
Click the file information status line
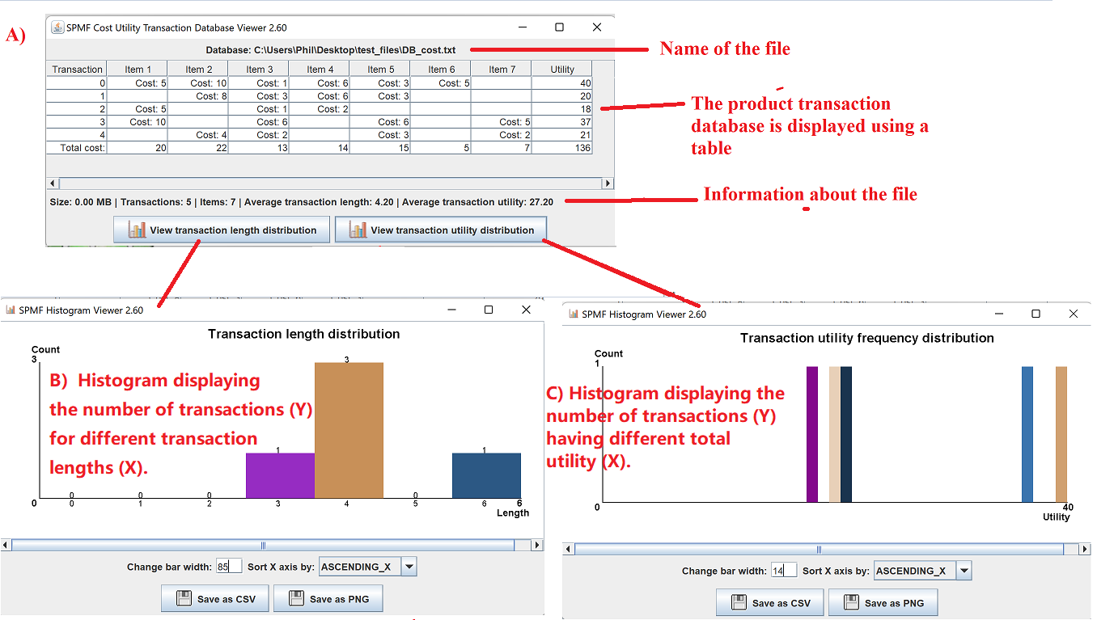click(302, 202)
